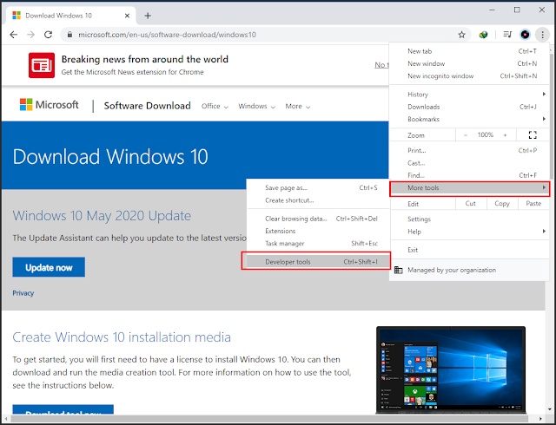Open Settings from the menu
Viewport: 556px width, 425px height.
(x=469, y=219)
